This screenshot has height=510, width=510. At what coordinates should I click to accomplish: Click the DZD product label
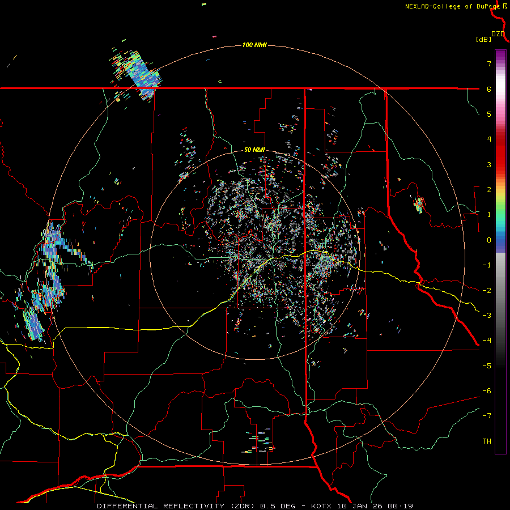[498, 34]
